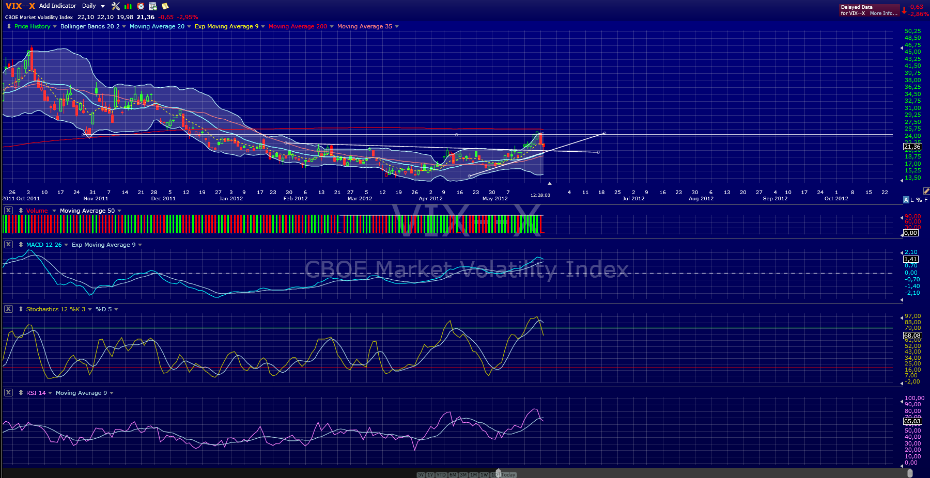
Task: Click the 12:28:00 time label
Action: 540,195
